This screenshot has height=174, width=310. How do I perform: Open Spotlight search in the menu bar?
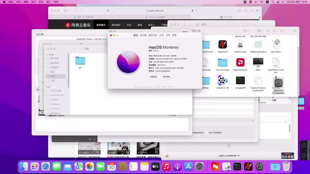(x=273, y=2)
